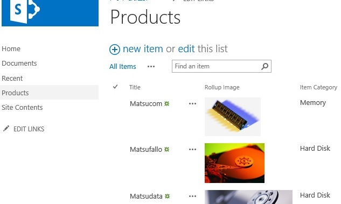
Task: Click the Matsudata hard disk image
Action: (248, 197)
